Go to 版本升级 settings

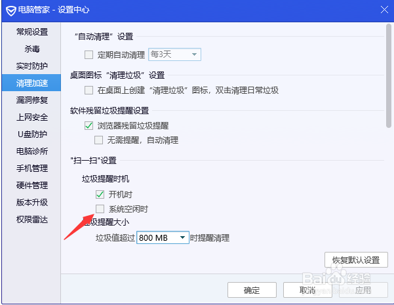pos(32,202)
